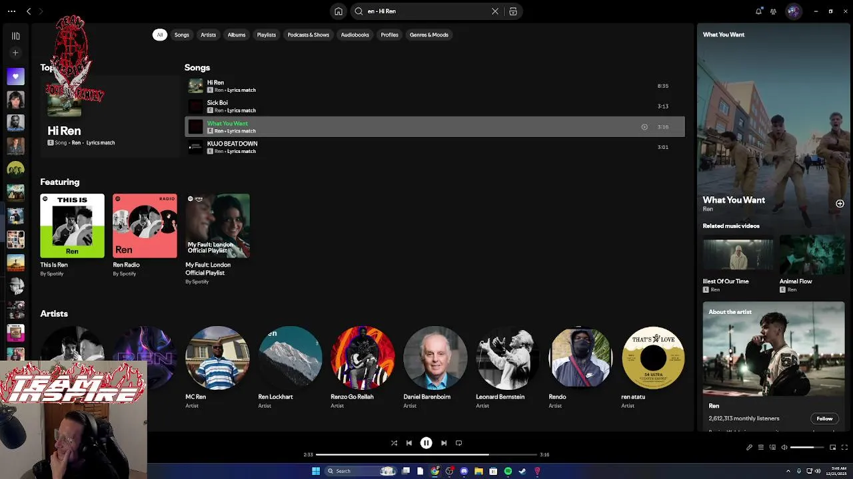The height and width of the screenshot is (479, 853).
Task: Open Ren Radio playlist cover
Action: pyautogui.click(x=145, y=226)
